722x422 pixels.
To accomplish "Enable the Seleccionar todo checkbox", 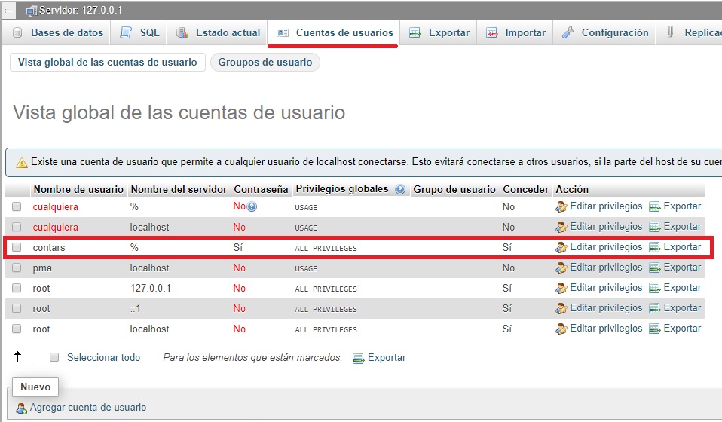I will click(54, 358).
